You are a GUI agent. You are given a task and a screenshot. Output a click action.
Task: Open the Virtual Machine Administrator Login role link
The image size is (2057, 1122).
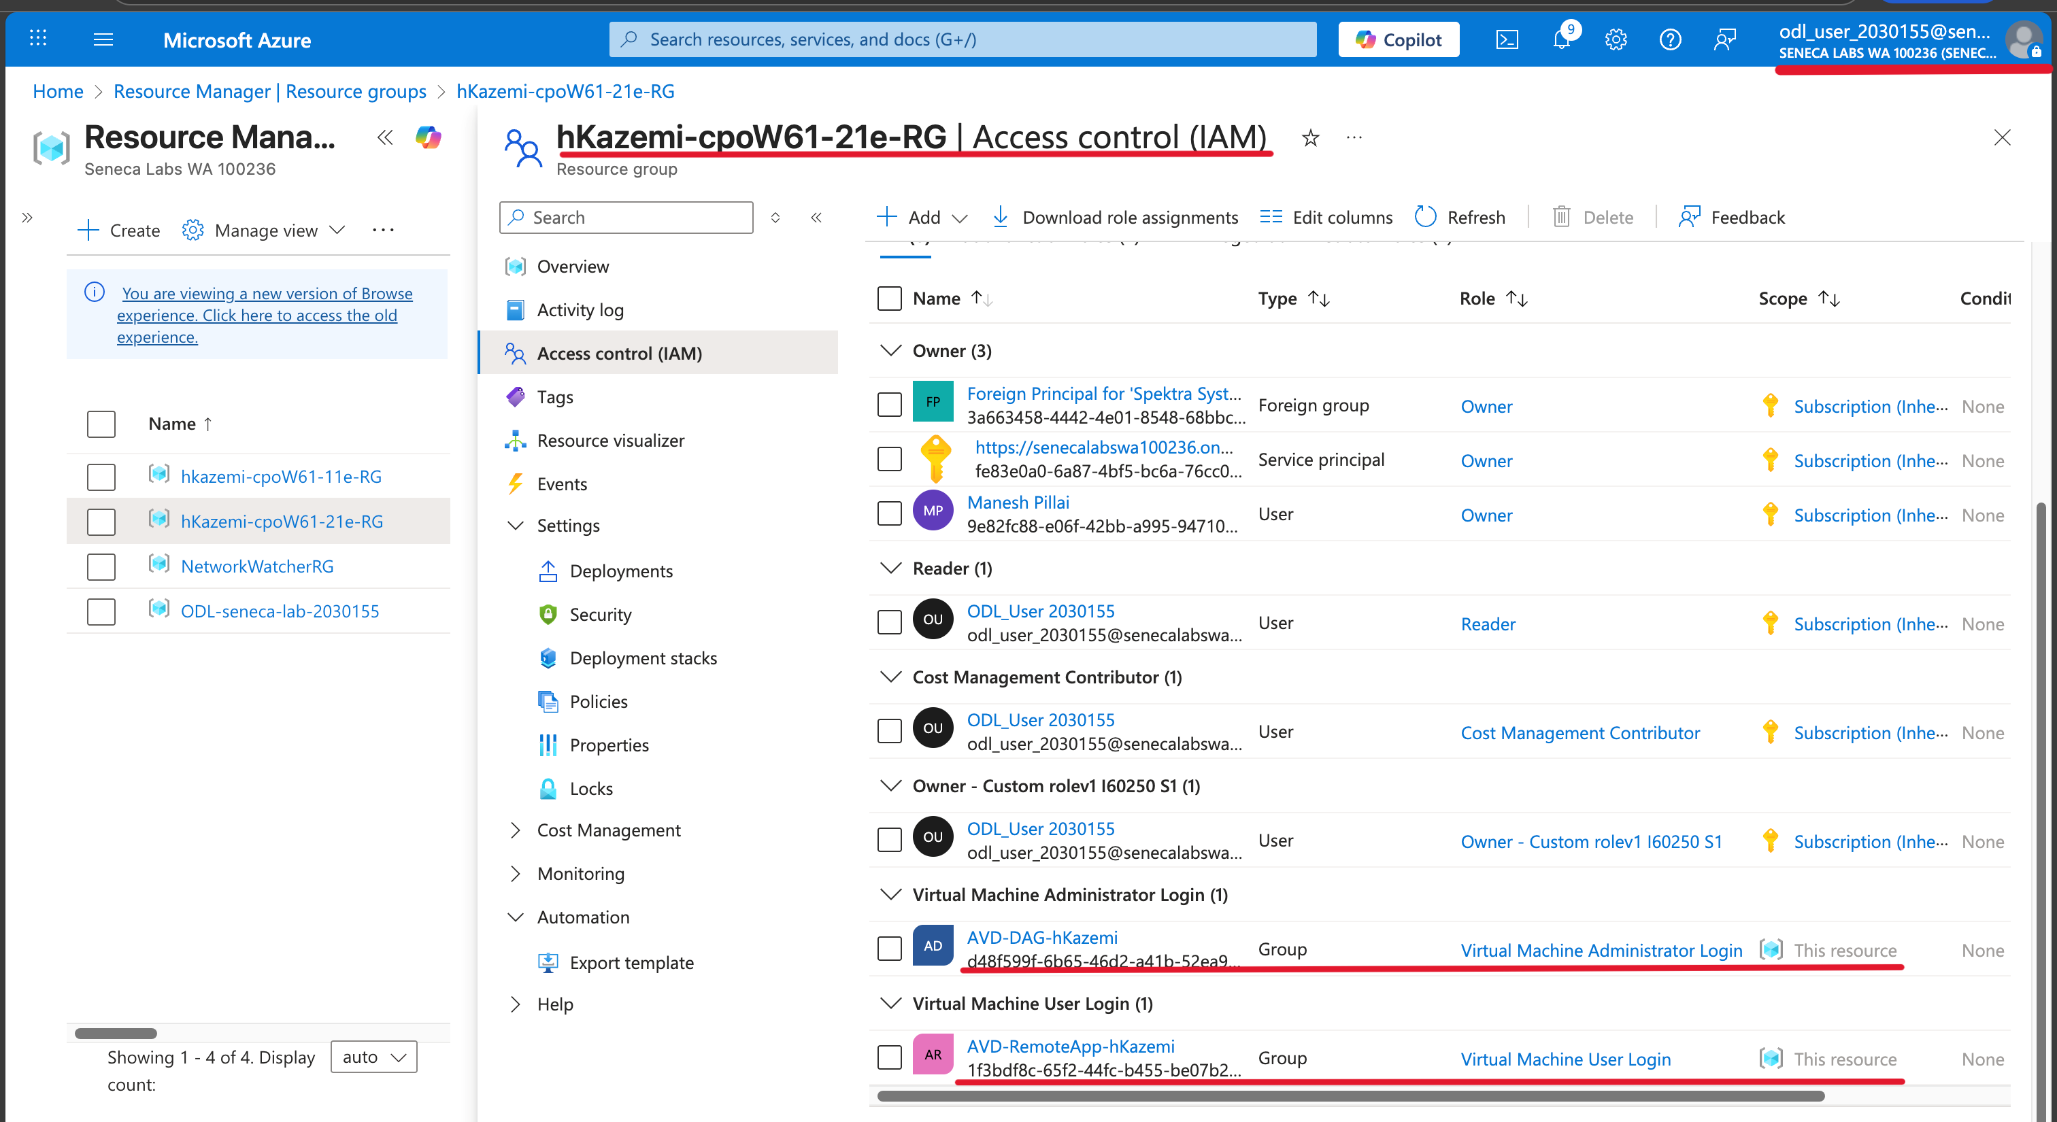[1601, 951]
